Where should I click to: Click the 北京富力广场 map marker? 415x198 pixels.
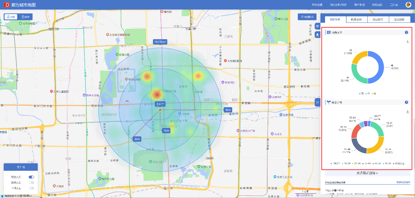pyautogui.click(x=247, y=131)
